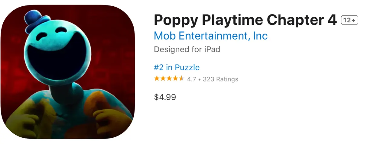The height and width of the screenshot is (144, 387).
Task: Click the Poppy Playtime Chapter 4 title
Action: (x=245, y=20)
